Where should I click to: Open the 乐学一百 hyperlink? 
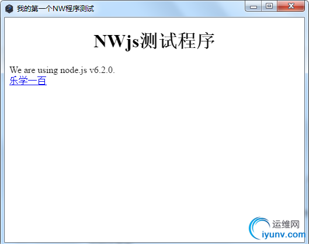tap(28, 81)
